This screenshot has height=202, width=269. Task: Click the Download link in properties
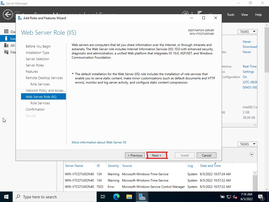pos(250,47)
